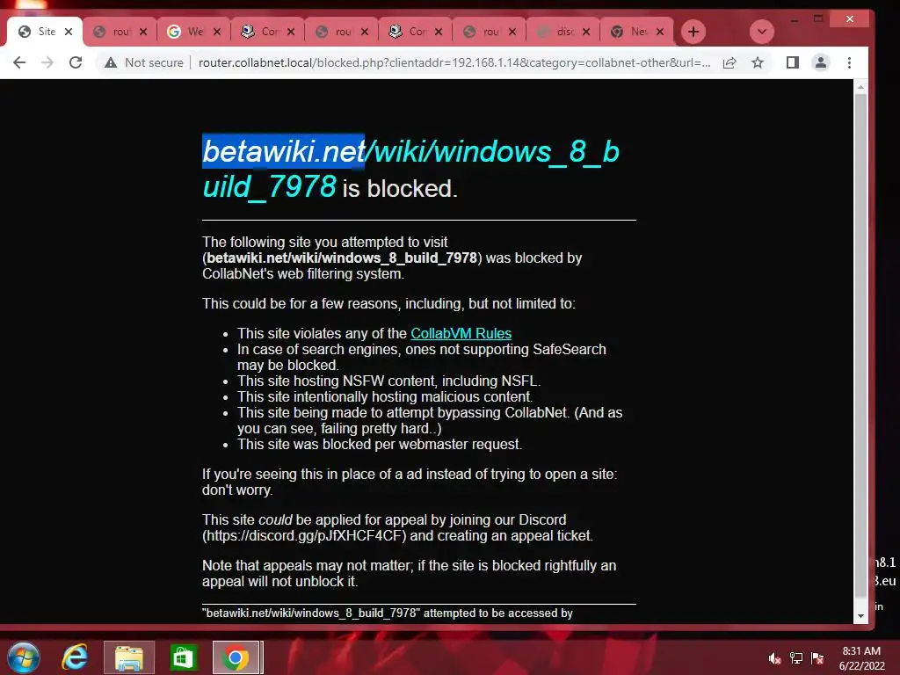Open the Windows Start menu
Screen dimensions: 900x675
click(24, 657)
